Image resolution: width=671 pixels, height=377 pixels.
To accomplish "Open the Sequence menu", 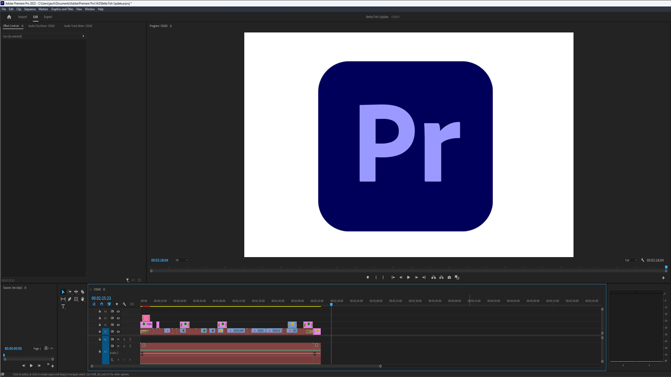I will (29, 9).
